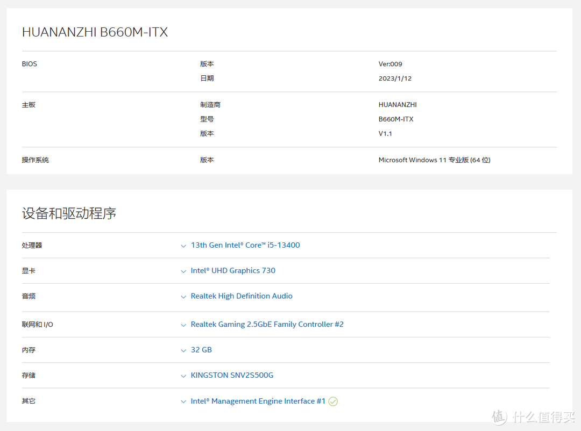Open Realtek High Definition Audio link
581x431 pixels.
[x=242, y=296]
